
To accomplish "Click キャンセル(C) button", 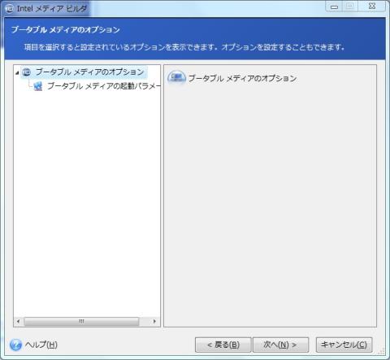I will point(344,345).
